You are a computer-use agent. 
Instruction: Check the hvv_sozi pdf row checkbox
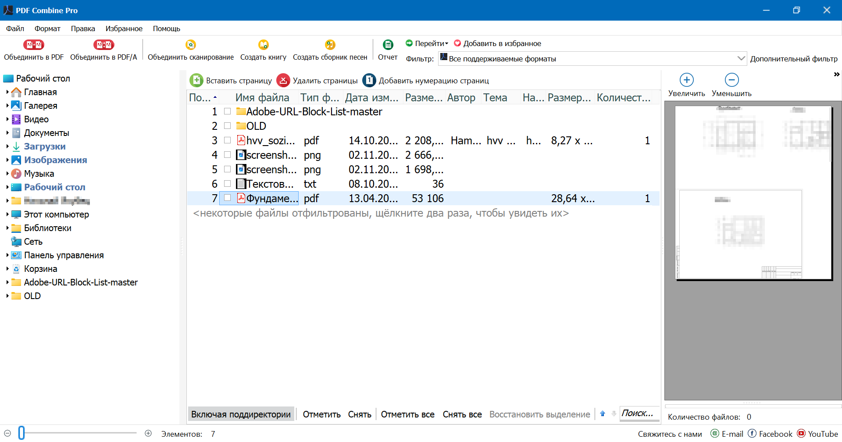pyautogui.click(x=227, y=140)
